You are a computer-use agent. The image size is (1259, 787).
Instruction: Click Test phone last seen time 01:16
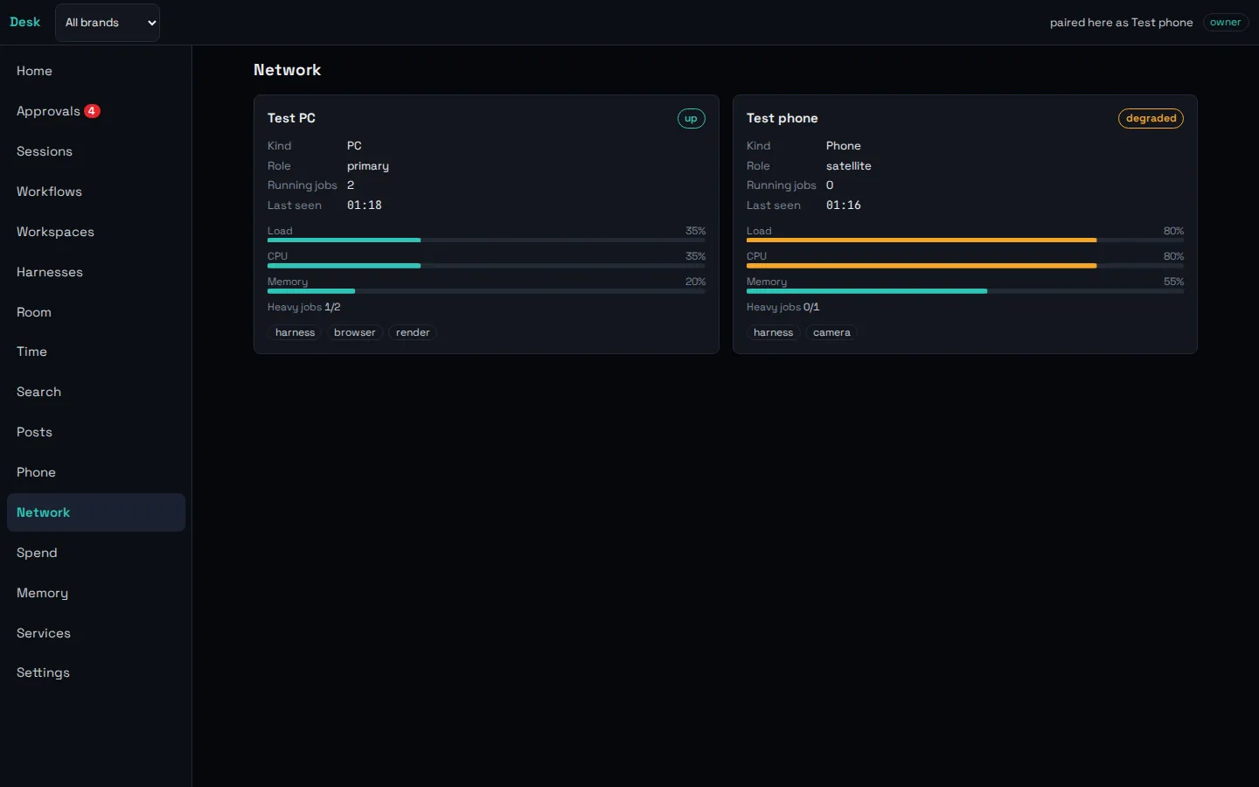844,205
